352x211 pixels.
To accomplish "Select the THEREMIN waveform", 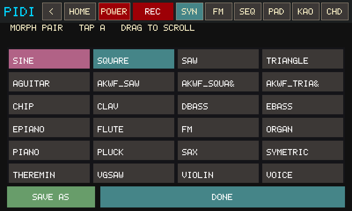I will tap(49, 173).
